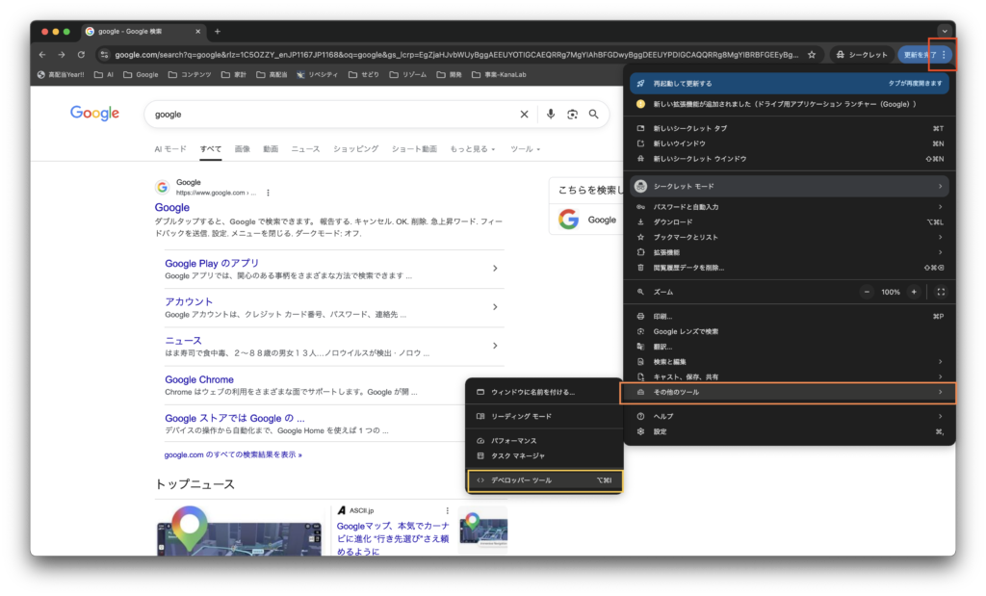Enter full screen via the Zoom row icon
The width and height of the screenshot is (986, 596).
click(939, 291)
